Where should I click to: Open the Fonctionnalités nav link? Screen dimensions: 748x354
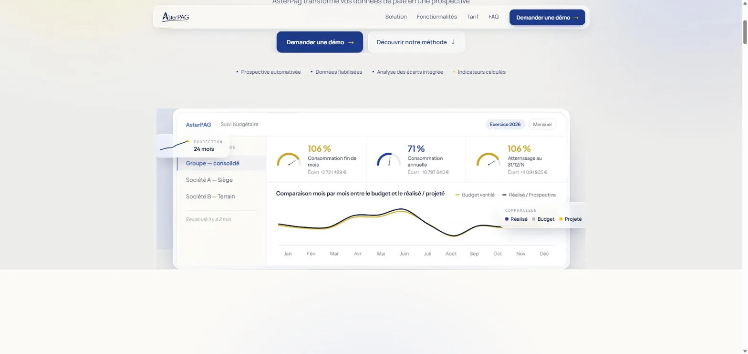[436, 17]
